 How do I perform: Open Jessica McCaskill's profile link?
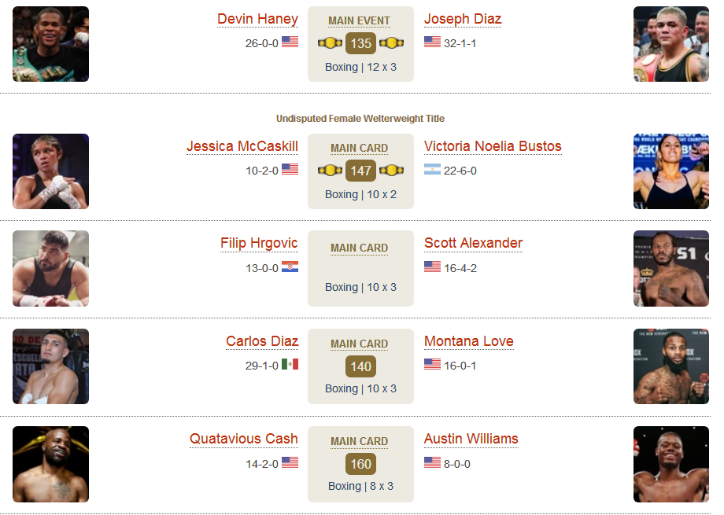point(242,146)
